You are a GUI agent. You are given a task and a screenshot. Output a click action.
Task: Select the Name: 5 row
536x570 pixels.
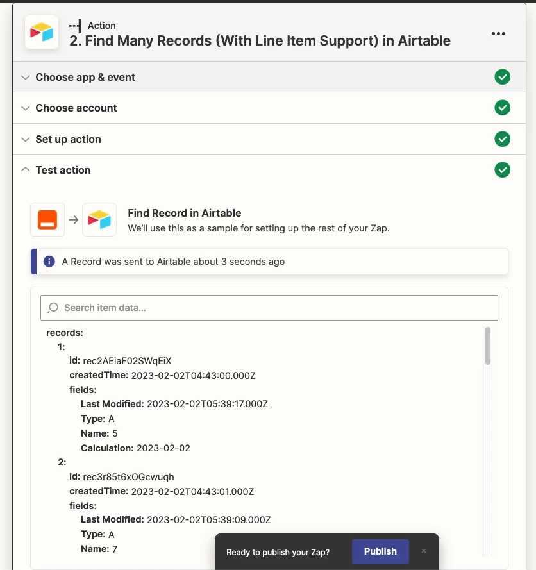coord(99,433)
